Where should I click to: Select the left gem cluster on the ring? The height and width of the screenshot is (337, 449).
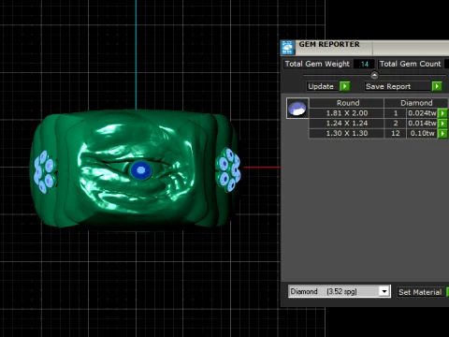(x=45, y=171)
